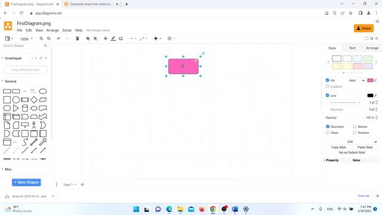Open the 100% zoom dropdown
This screenshot has width=382, height=215.
(26, 39)
